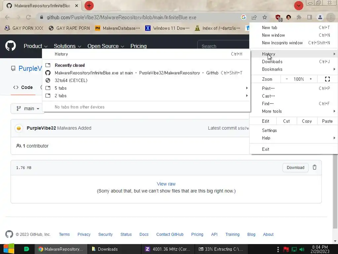Click the red dropdown circle in title bar
This screenshot has width=338, height=254.
pyautogui.click(x=298, y=6)
